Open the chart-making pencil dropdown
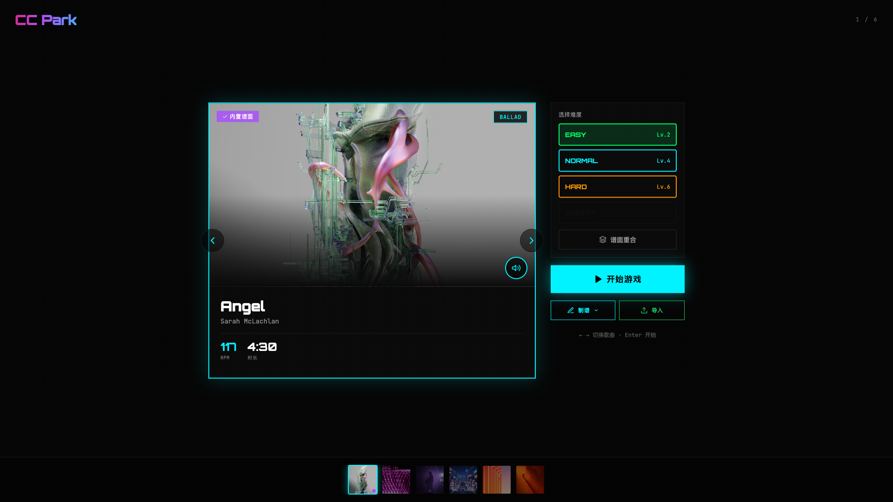The height and width of the screenshot is (502, 893). 578,310
